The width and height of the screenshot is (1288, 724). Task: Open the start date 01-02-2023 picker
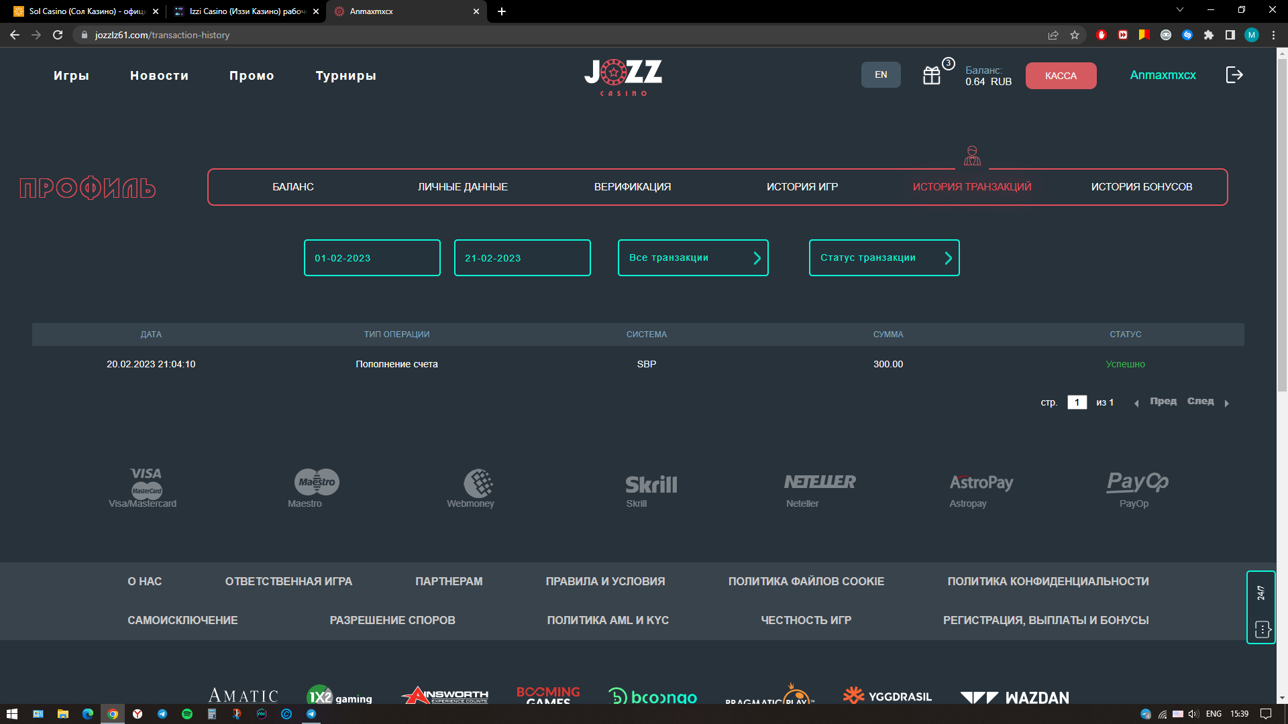point(372,258)
